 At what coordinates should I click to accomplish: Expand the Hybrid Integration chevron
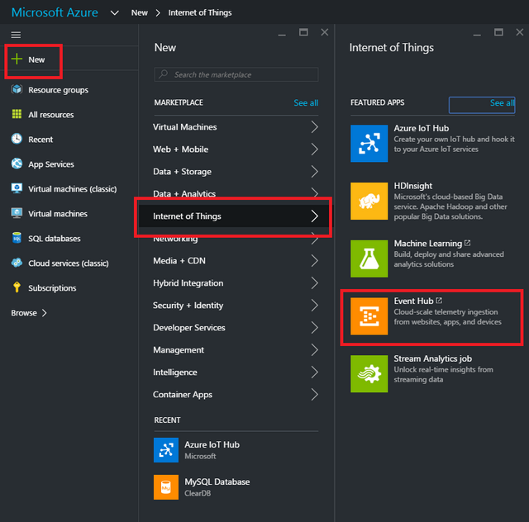pyautogui.click(x=314, y=283)
